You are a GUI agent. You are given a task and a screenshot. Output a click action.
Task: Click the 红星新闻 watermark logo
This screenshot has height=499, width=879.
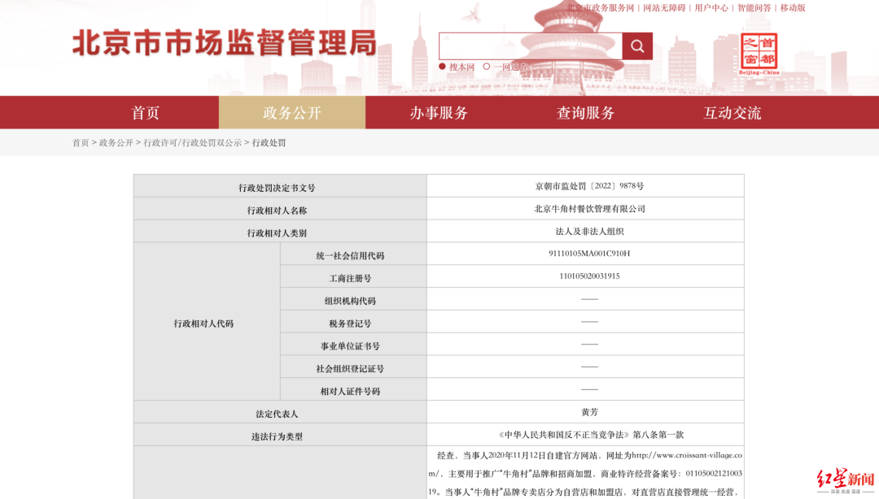846,481
